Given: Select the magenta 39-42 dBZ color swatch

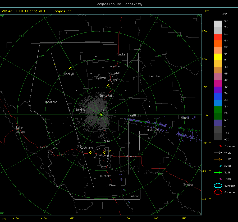Looking at the screenshot, I should [x=218, y=83].
